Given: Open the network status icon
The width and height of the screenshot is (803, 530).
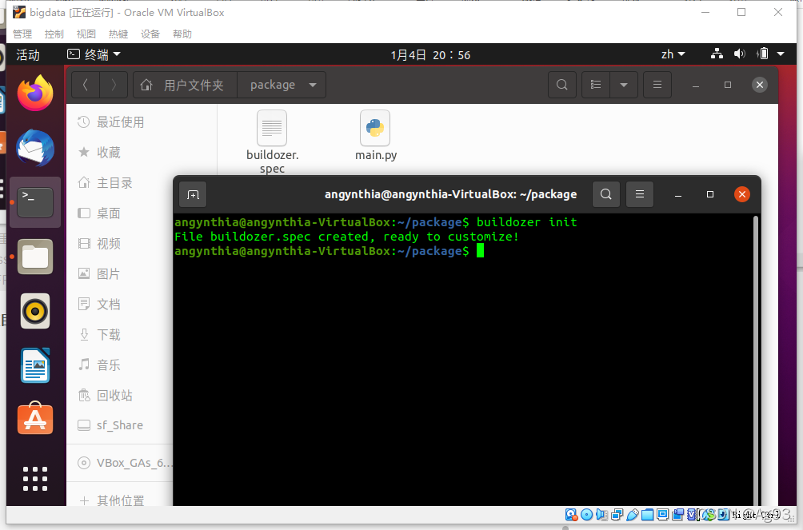Looking at the screenshot, I should (x=717, y=54).
